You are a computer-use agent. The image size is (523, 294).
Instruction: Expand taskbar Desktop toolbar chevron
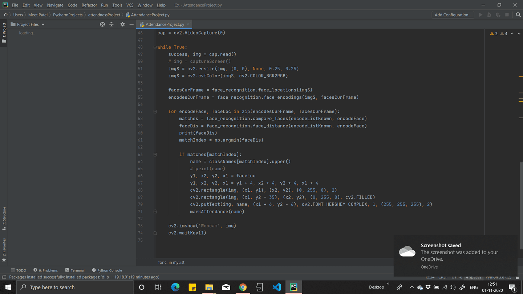(x=388, y=284)
